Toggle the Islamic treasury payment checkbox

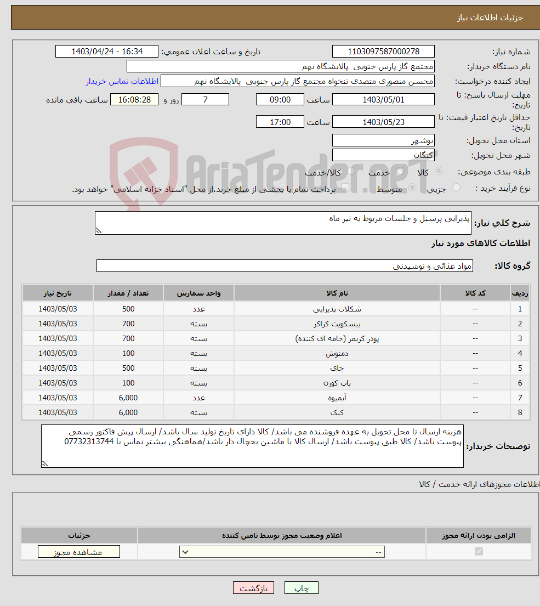pos(345,188)
